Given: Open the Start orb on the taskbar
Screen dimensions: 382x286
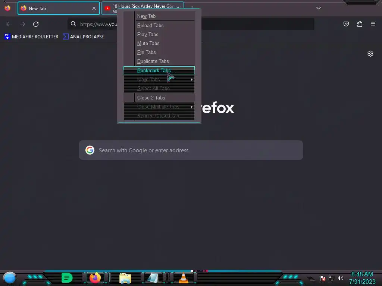Looking at the screenshot, I should (x=9, y=278).
